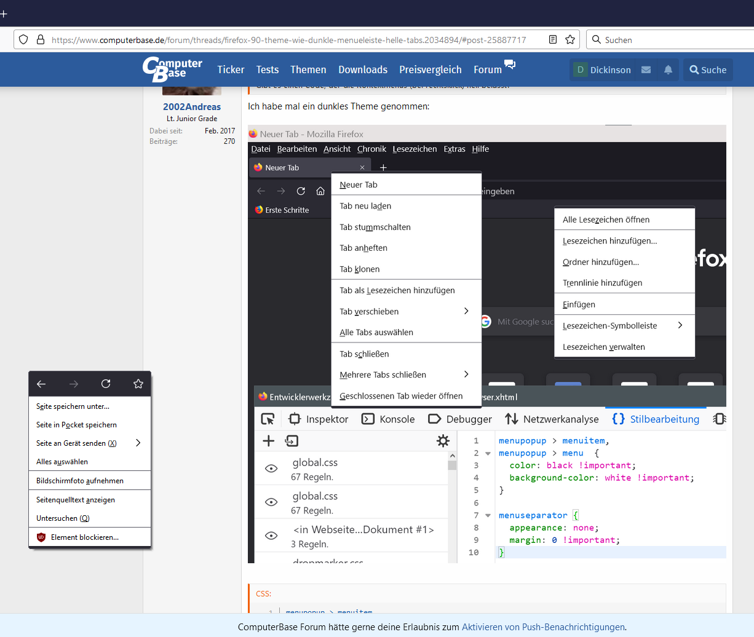
Task: Choose Seite in Pocket speichern
Action: [x=89, y=425]
